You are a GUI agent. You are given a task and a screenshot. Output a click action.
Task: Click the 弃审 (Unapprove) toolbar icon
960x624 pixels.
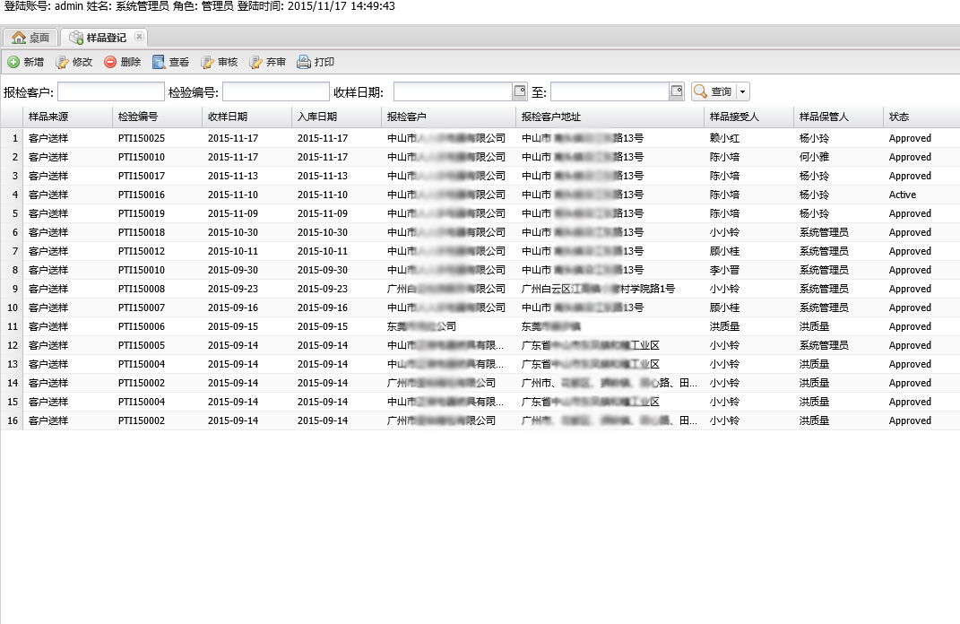[256, 63]
